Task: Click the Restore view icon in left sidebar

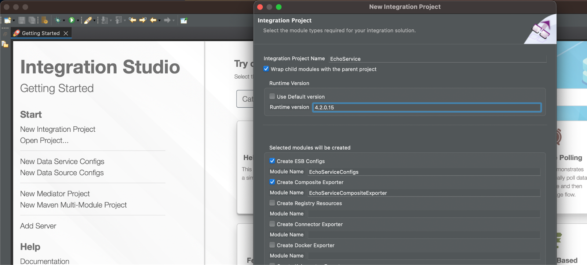Action: [5, 34]
